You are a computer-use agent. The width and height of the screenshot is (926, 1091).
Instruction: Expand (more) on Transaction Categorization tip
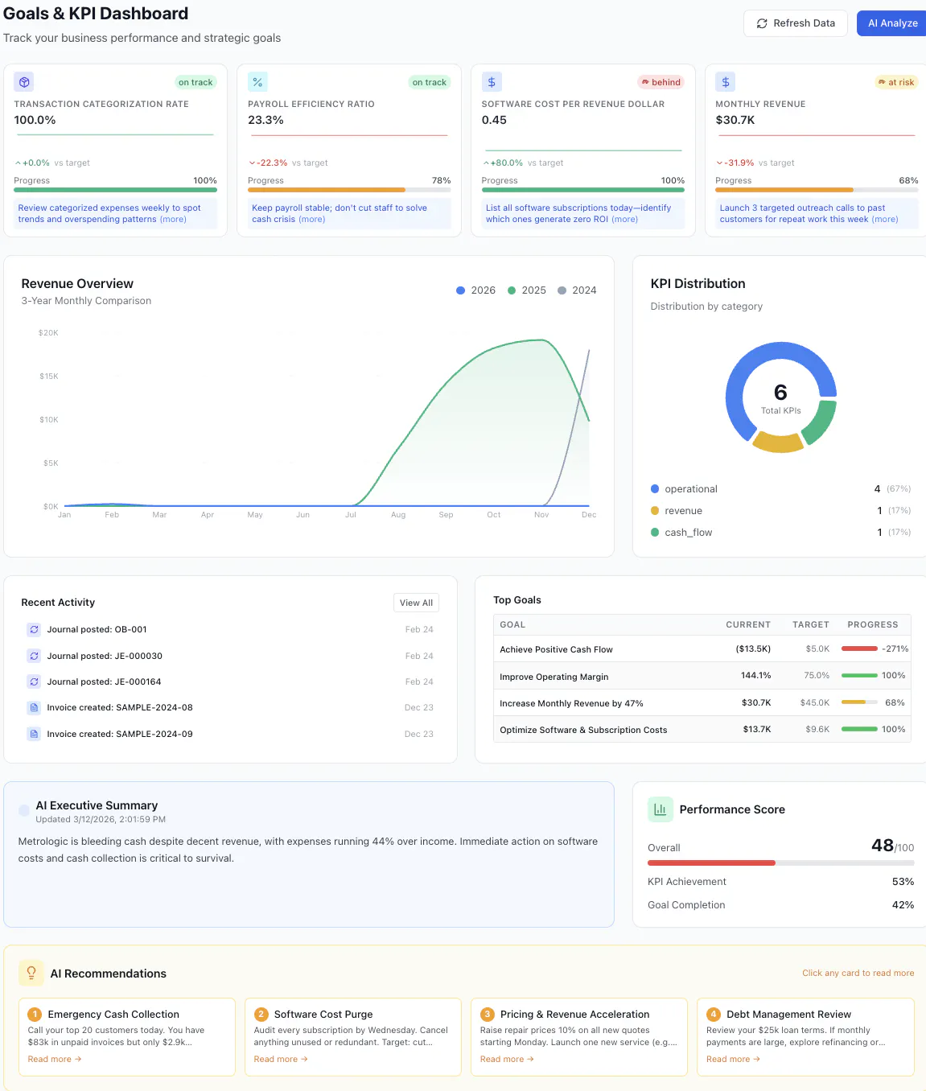(173, 219)
